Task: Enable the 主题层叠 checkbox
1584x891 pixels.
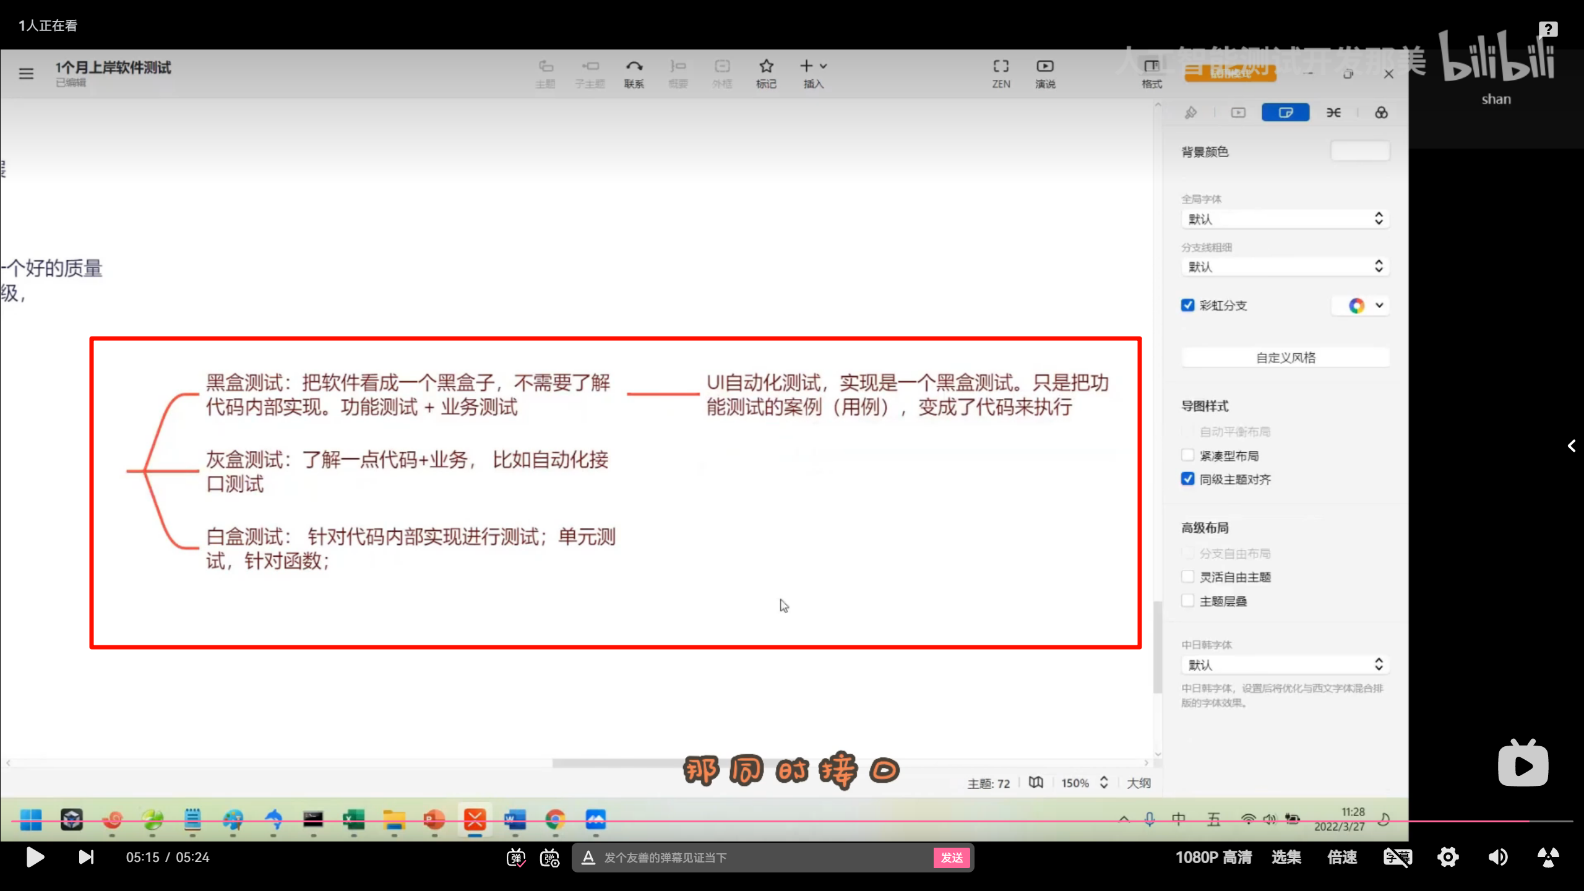Action: (1187, 601)
